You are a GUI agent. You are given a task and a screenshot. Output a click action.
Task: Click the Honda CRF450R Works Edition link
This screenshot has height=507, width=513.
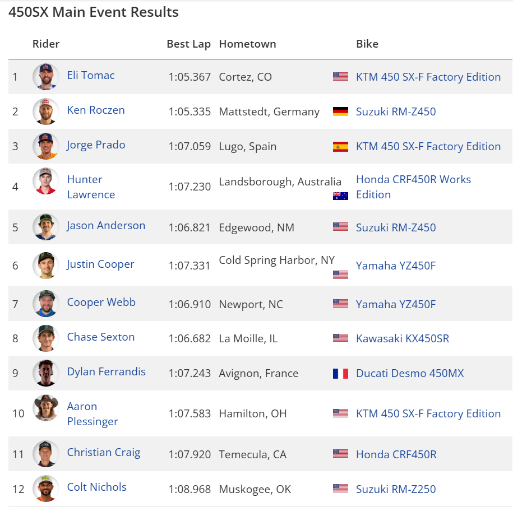click(x=413, y=187)
